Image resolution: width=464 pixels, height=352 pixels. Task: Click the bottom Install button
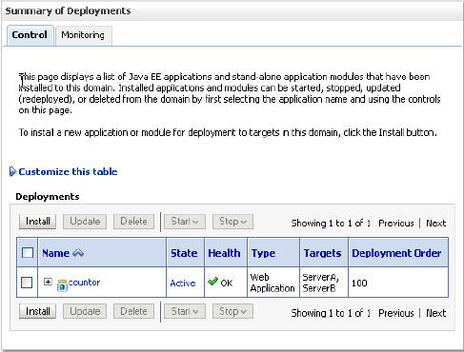click(37, 311)
